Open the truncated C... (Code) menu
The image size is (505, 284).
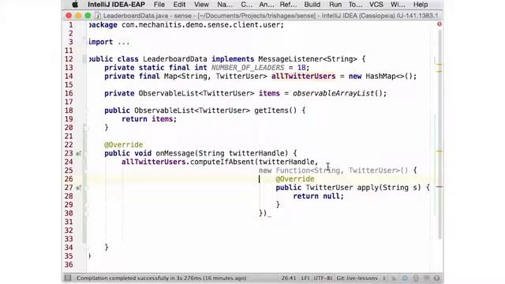click(246, 5)
